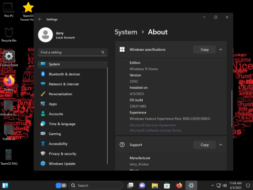Click the Jerry user avatar picture
Viewport: 253px width, 190px height.
coord(46,35)
